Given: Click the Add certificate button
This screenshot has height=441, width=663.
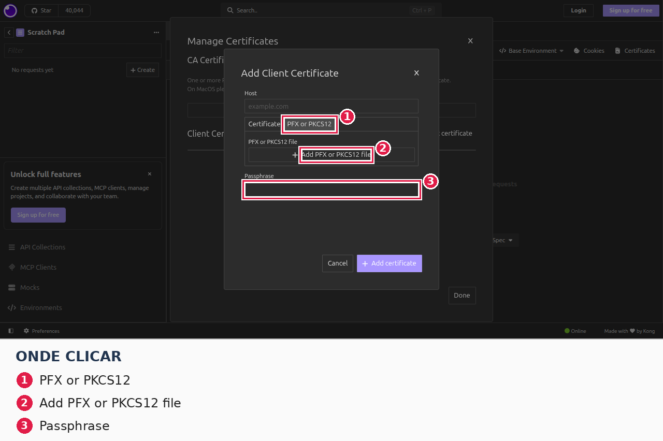Looking at the screenshot, I should [x=390, y=263].
